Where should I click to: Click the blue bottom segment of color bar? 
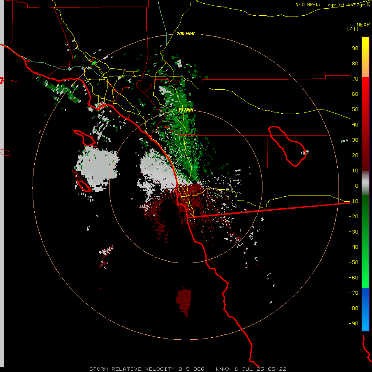(x=365, y=309)
